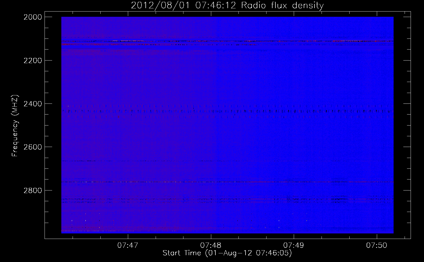
Task: Click the 'Frequency (MHZ)' axis label
Action: coord(15,126)
